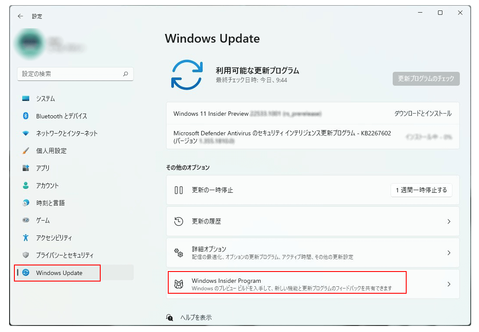
Task: Click the アクセシビリティ person icon
Action: click(x=26, y=238)
